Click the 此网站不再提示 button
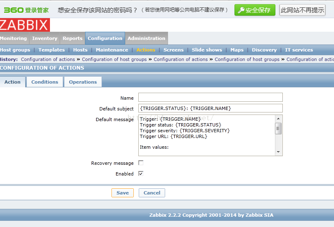The height and width of the screenshot is (227, 334). [302, 10]
